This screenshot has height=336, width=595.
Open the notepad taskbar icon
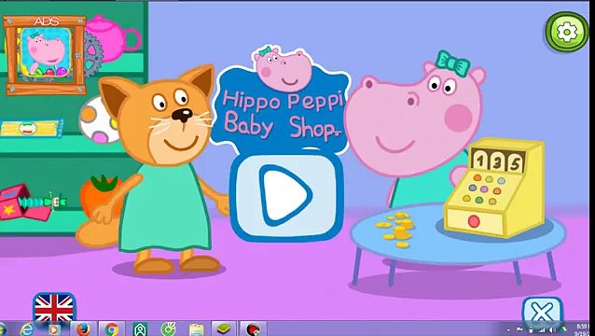tap(196, 329)
